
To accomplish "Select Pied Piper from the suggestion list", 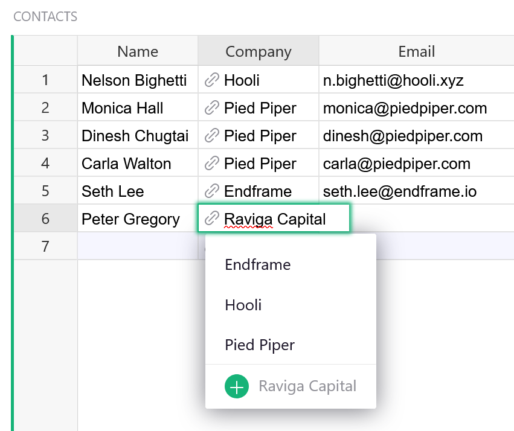I will (260, 345).
